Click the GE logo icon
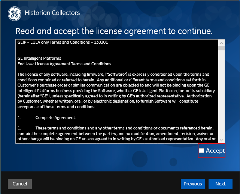 pos(15,13)
